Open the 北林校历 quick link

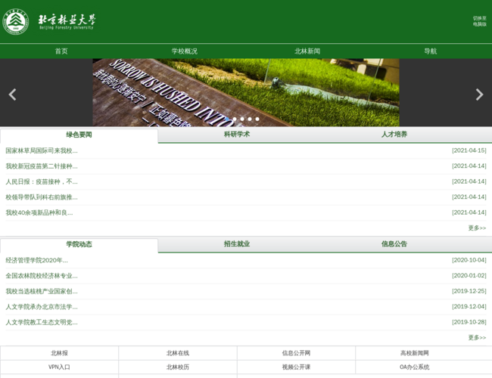(x=178, y=367)
